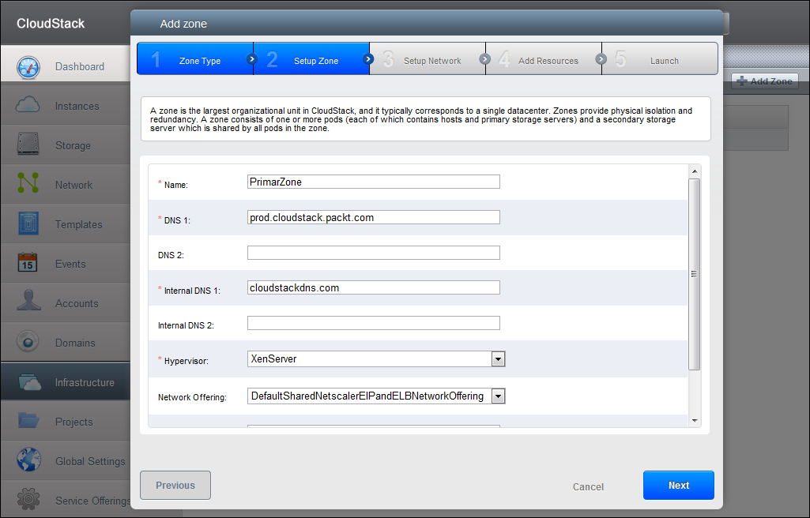Open the Network Offering dropdown list
The image size is (810, 518).
tap(498, 396)
